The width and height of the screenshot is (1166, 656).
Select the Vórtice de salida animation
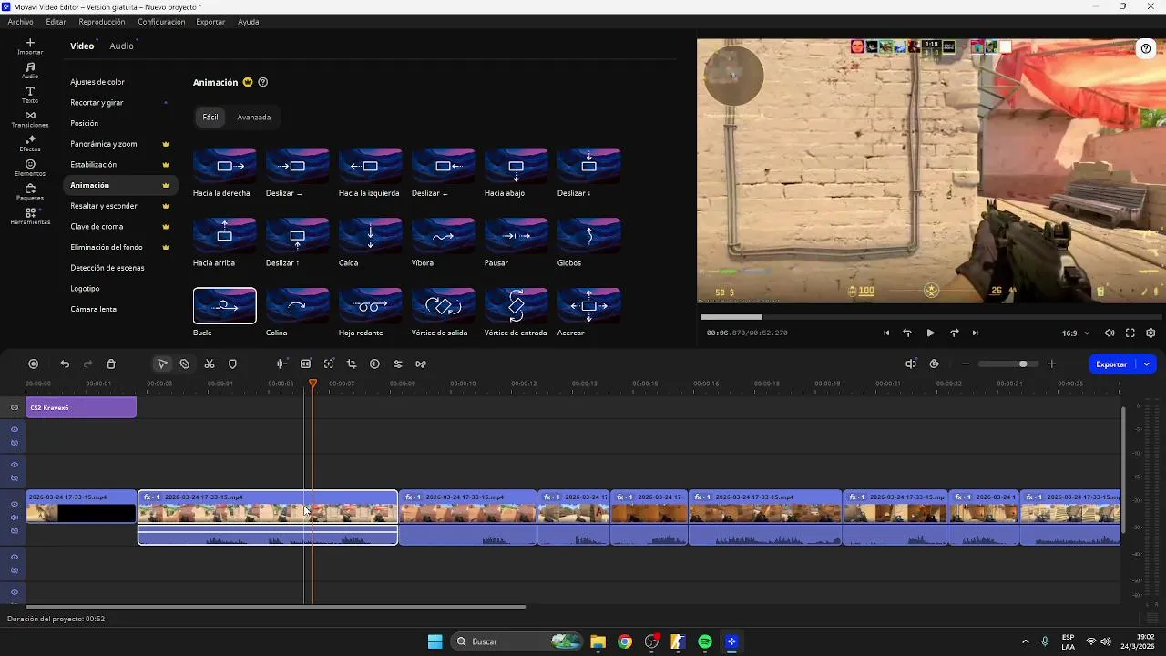click(x=444, y=306)
